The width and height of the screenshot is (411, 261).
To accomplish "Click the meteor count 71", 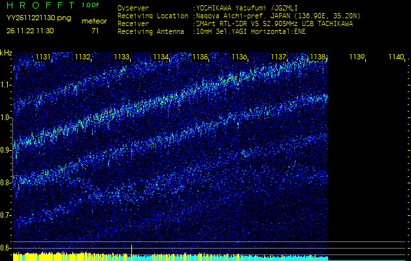I will (x=95, y=31).
